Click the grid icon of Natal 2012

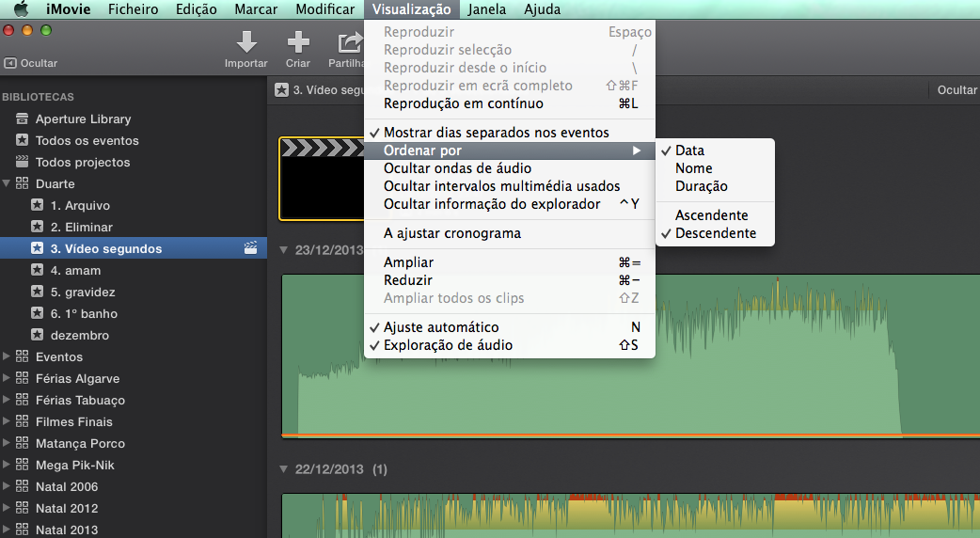click(x=22, y=508)
